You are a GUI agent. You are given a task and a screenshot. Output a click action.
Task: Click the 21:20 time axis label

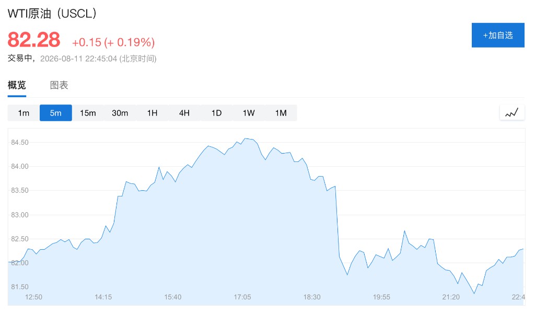pos(451,297)
